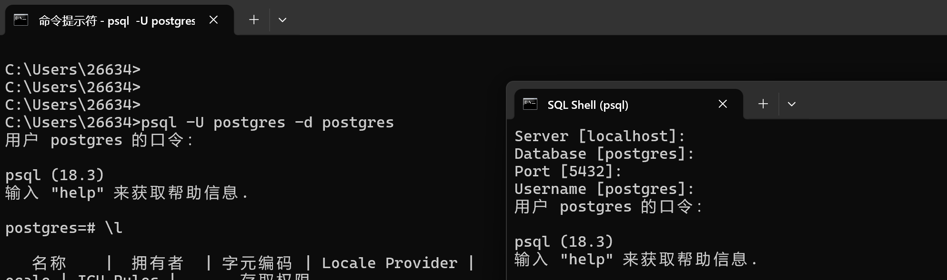Click the "psql -U postgres -d postgres" command text
Screen dimensions: 947x280
point(268,123)
